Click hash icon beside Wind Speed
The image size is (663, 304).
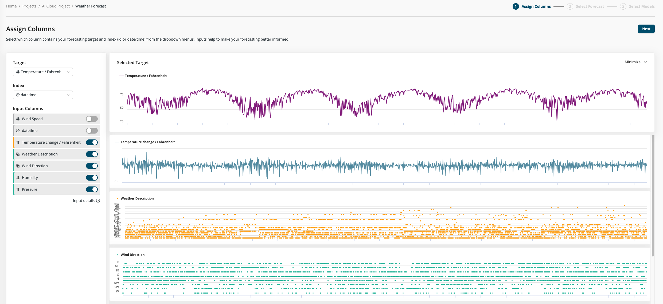coord(18,119)
